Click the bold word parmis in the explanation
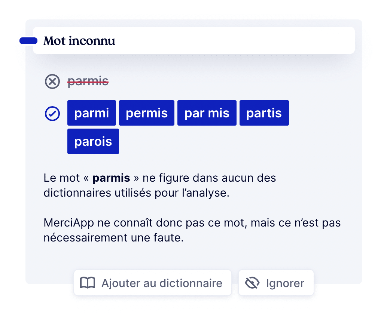Screen dimensions: 390x317 tap(111, 178)
